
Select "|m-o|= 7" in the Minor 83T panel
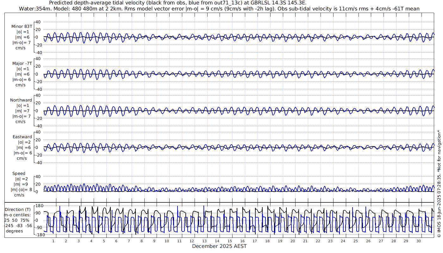click(22, 42)
